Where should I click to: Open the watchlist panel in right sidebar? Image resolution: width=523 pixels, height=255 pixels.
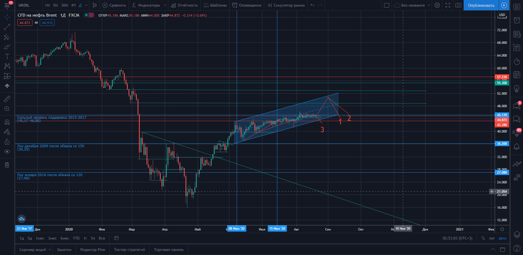517,7
